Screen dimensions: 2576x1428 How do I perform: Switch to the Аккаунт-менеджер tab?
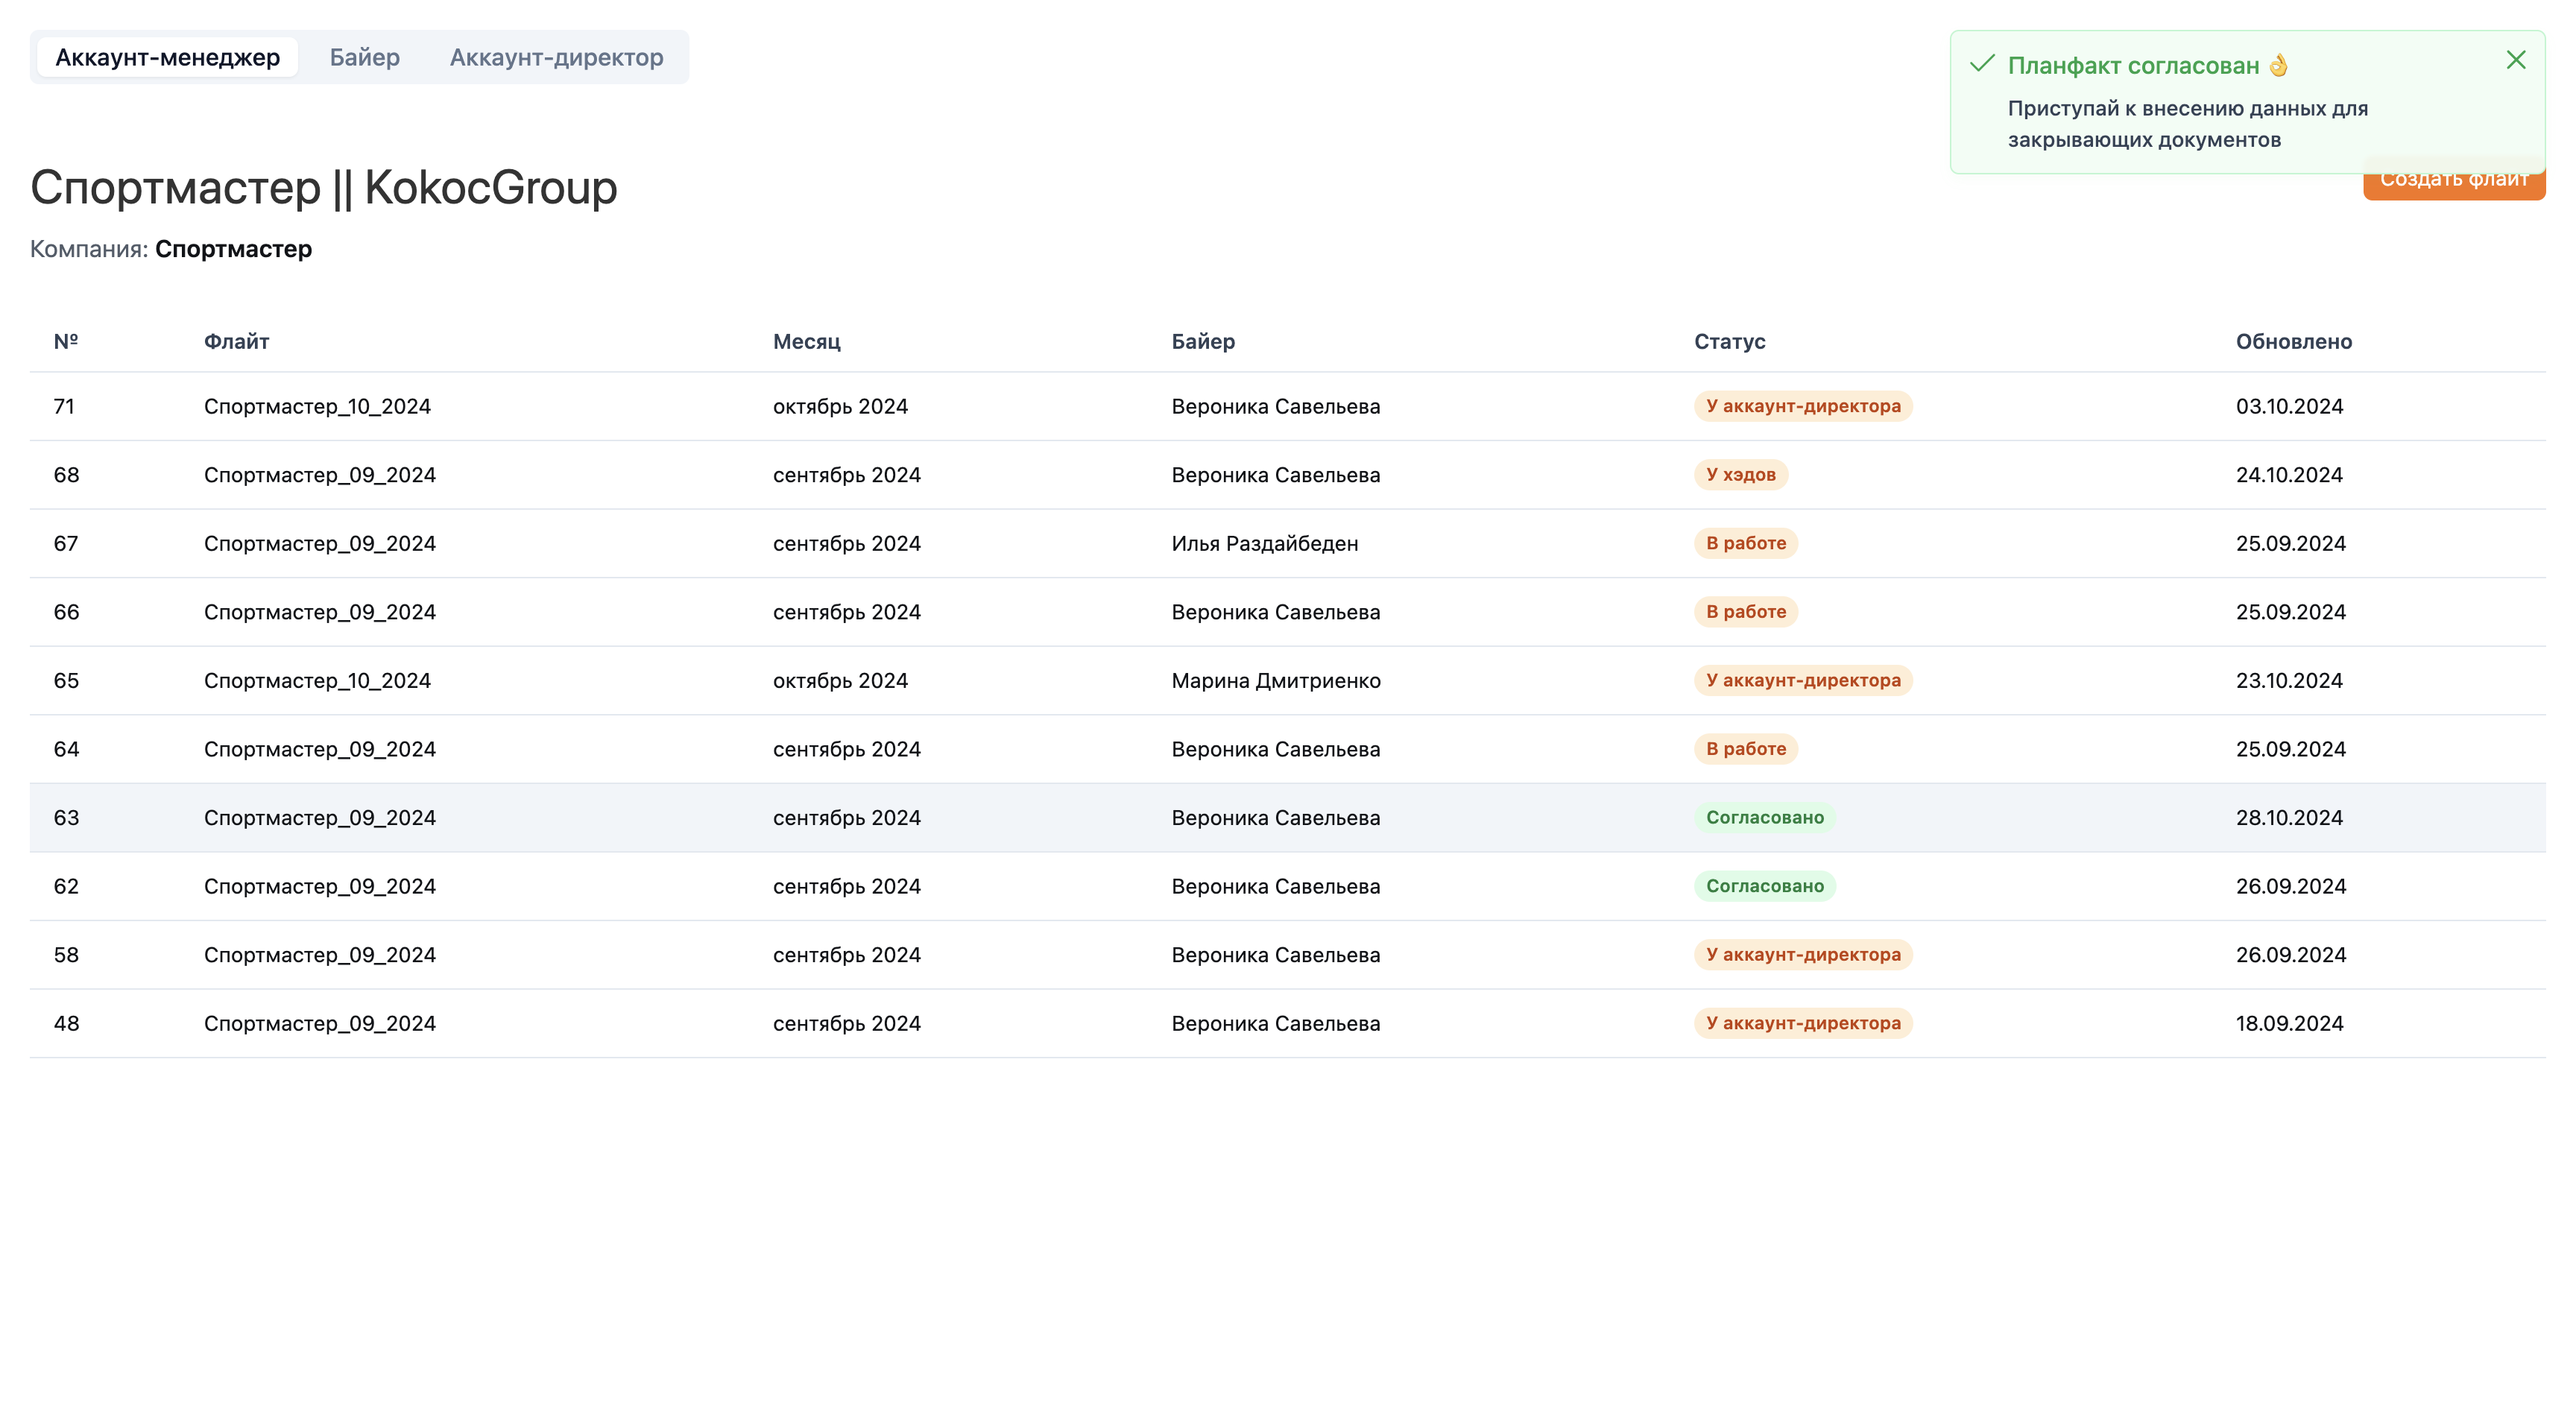click(167, 57)
